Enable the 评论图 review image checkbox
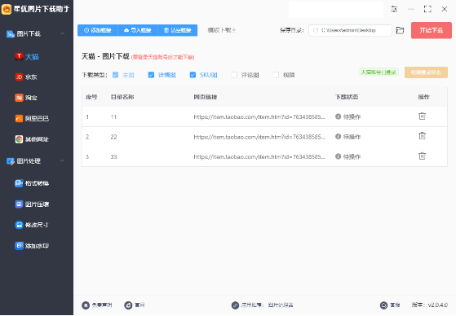Image resolution: width=456 pixels, height=316 pixels. 234,75
